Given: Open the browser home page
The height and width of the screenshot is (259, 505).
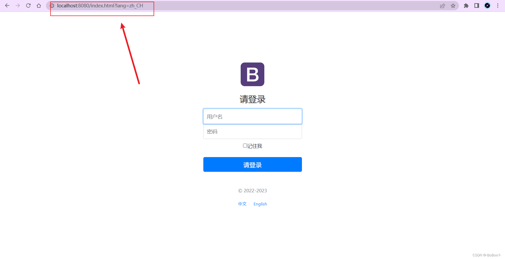Looking at the screenshot, I should 39,6.
